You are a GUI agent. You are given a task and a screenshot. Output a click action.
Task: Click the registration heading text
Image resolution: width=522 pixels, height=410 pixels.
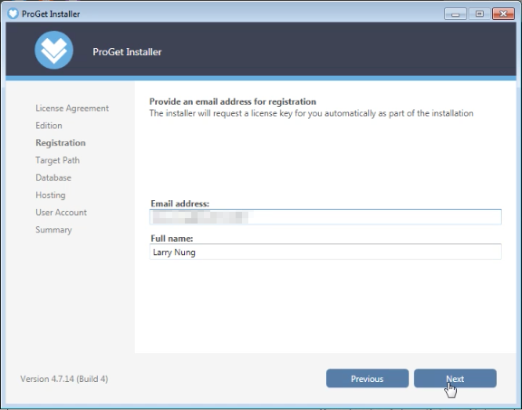[x=233, y=101]
